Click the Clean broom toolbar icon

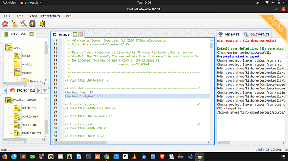pos(15,24)
